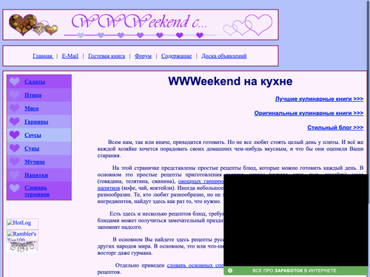Click the heart icon beside Словарь терминов

15,188
